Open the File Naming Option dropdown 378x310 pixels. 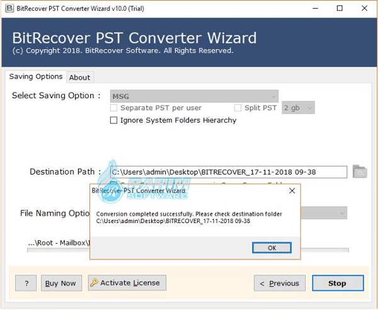pos(324,213)
